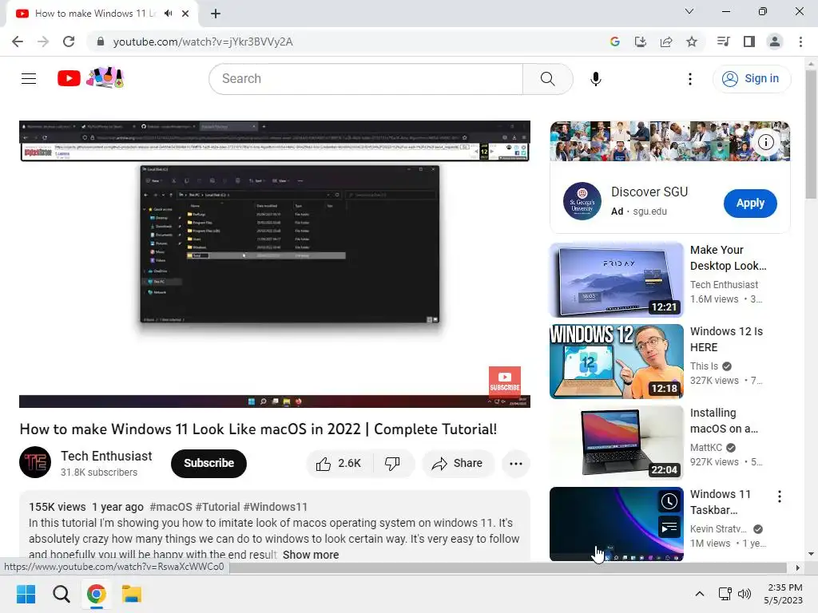Image resolution: width=818 pixels, height=613 pixels.
Task: Click the Apply button on SGU ad
Action: [750, 204]
